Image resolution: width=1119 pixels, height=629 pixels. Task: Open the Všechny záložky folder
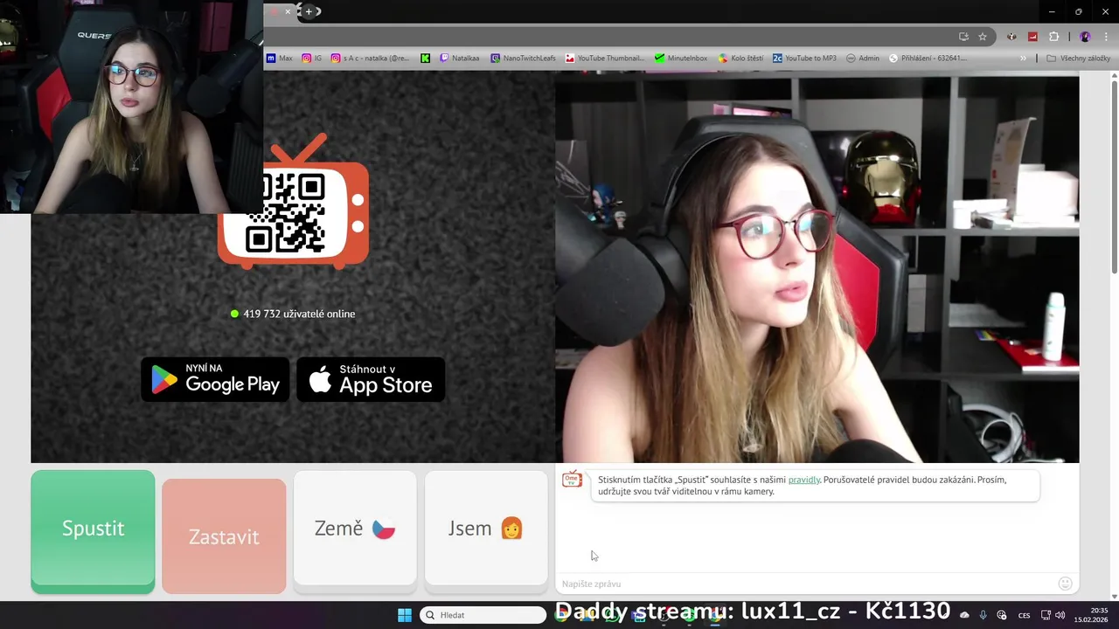[1078, 59]
